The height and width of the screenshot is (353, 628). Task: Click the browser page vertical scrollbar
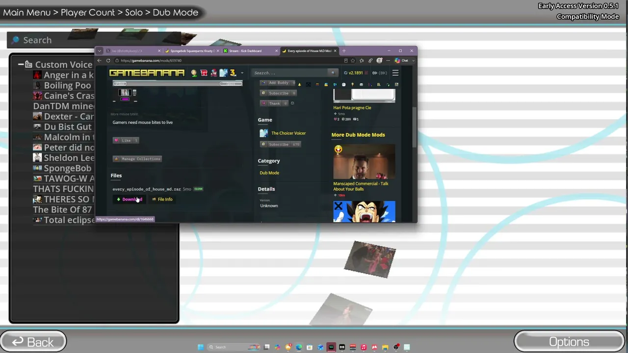point(415,126)
